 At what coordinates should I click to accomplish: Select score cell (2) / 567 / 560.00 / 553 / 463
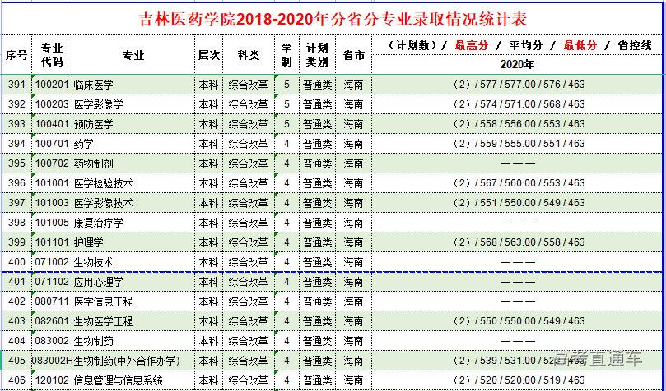(517, 183)
